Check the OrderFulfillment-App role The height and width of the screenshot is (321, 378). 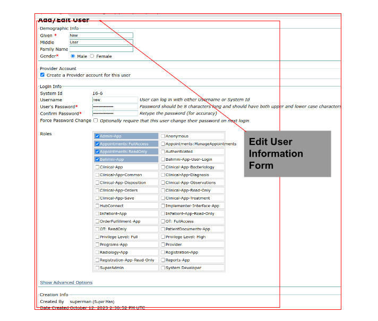pyautogui.click(x=97, y=221)
